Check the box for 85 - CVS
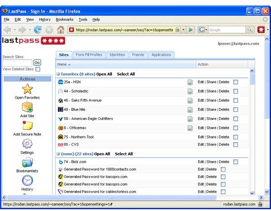The height and width of the screenshot is (211, 271). (x=236, y=144)
